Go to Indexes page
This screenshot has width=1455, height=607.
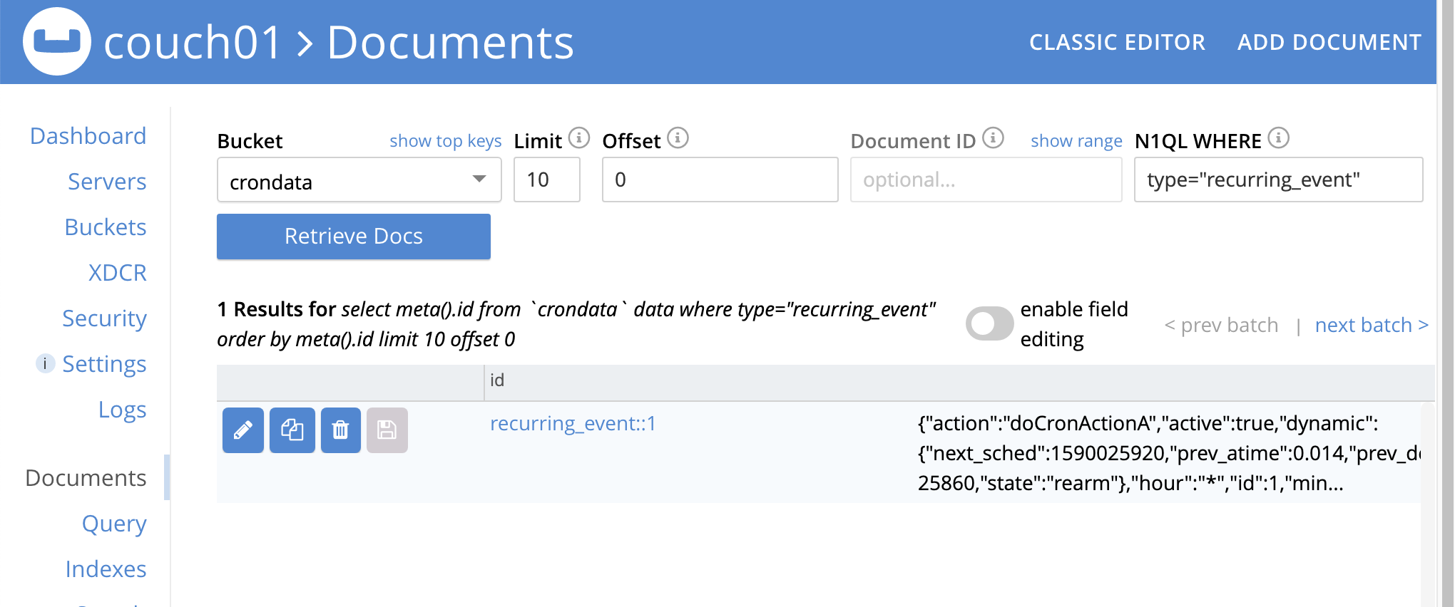pyautogui.click(x=106, y=569)
